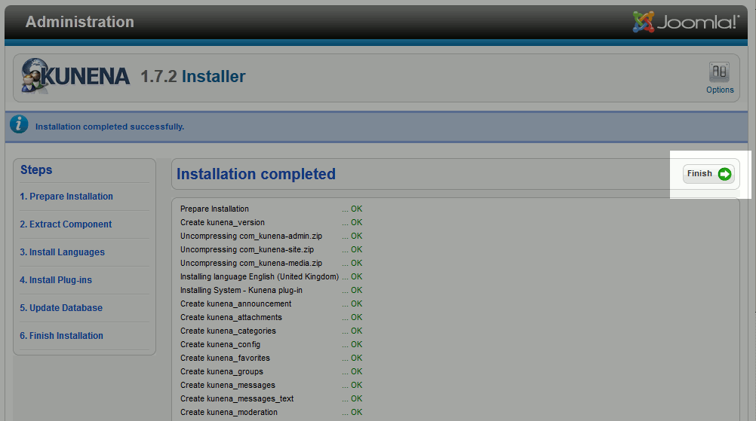Click the Joomla! logo
Viewport: 756px width, 421px height.
tap(686, 22)
